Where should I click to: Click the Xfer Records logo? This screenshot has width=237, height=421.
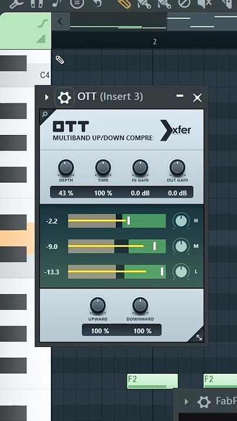coord(176,130)
